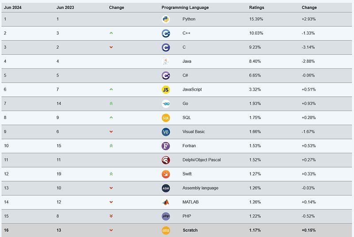Click the MATLAB logo icon
The width and height of the screenshot is (354, 237).
166,202
